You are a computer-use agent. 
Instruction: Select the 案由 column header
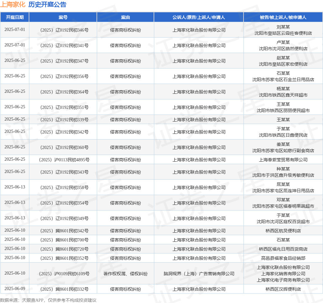point(126,17)
